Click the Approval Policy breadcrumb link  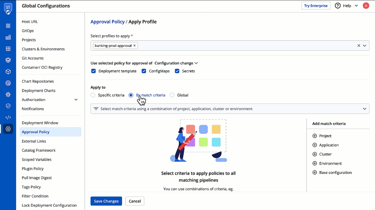(x=107, y=22)
